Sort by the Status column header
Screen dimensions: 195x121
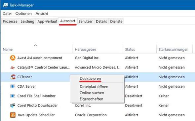point(130,49)
